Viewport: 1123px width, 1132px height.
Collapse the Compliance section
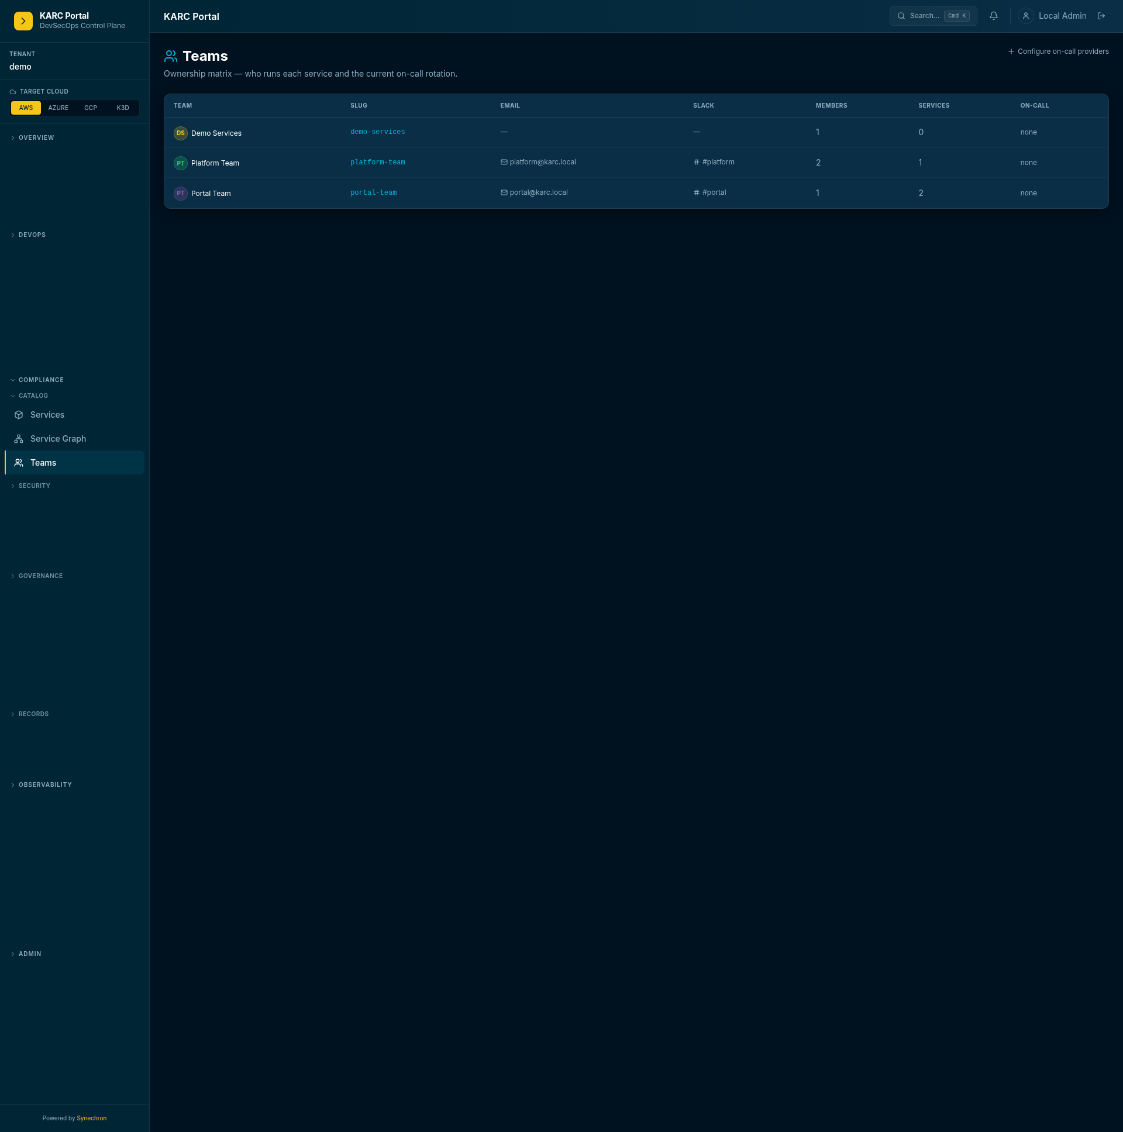click(37, 380)
